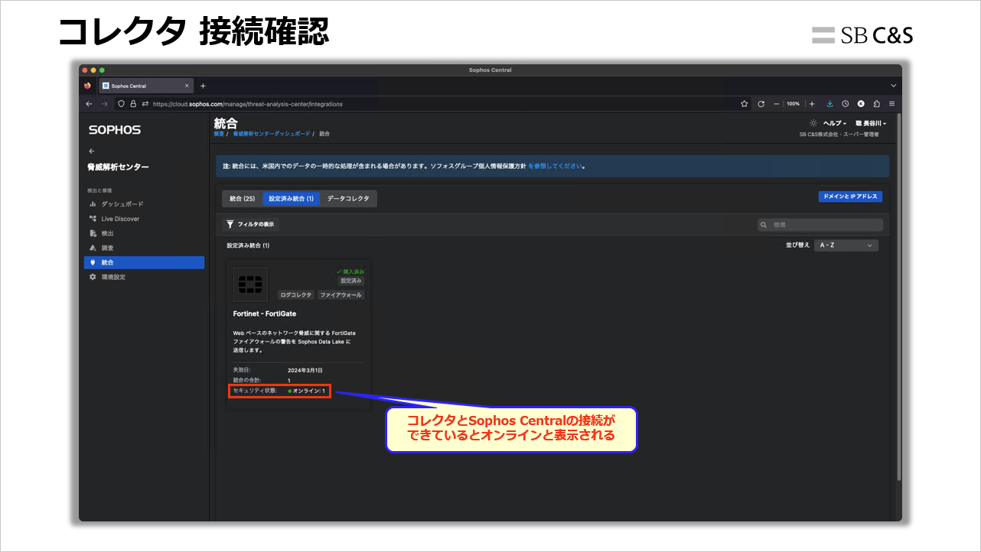Viewport: 981px width, 552px height.
Task: Open the A - Z sort dropdown
Action: coord(846,245)
